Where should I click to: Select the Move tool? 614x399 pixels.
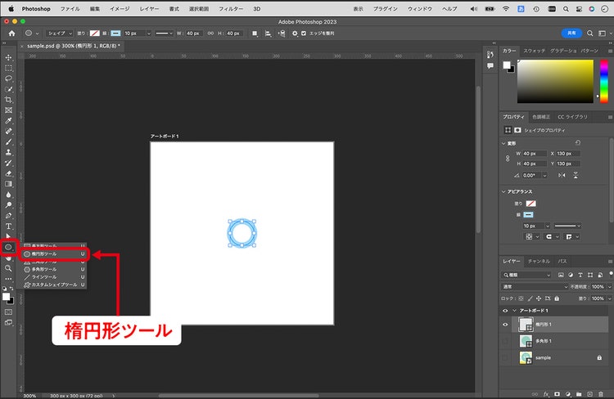click(x=8, y=57)
